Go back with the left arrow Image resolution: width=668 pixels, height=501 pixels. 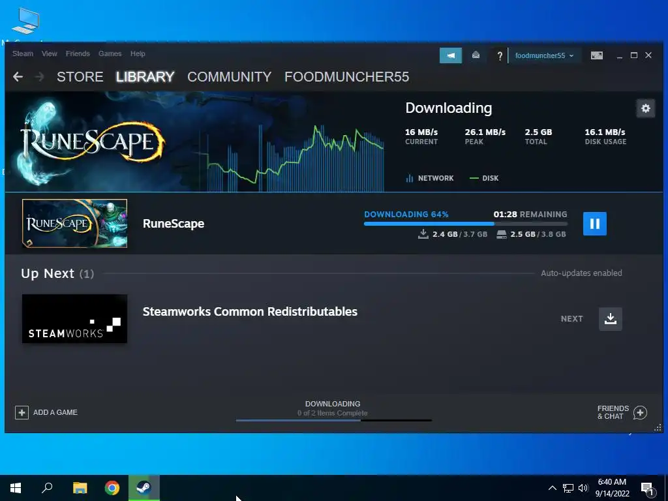pyautogui.click(x=18, y=77)
